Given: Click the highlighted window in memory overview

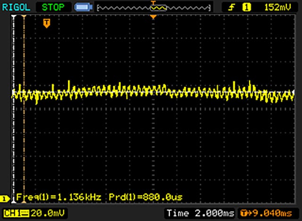Looking at the screenshot, I should [x=158, y=8].
